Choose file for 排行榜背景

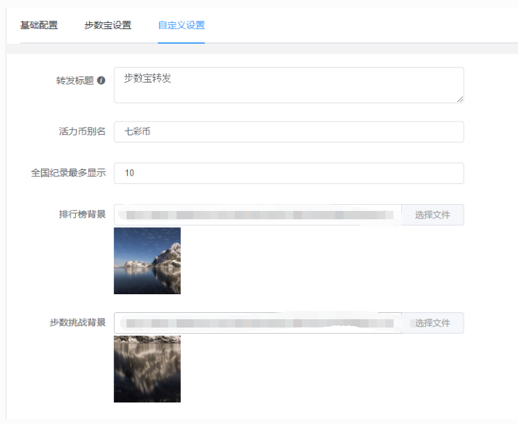point(432,214)
